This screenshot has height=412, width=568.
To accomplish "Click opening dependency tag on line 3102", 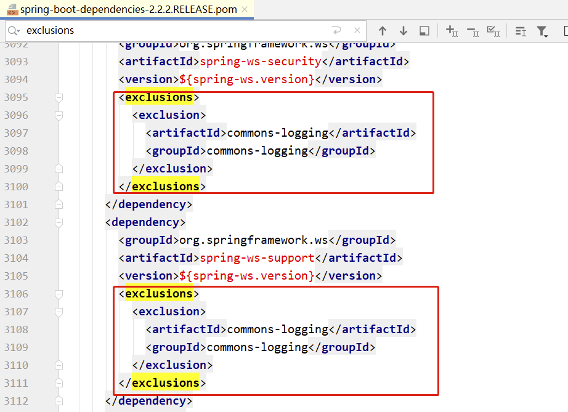I will point(145,222).
